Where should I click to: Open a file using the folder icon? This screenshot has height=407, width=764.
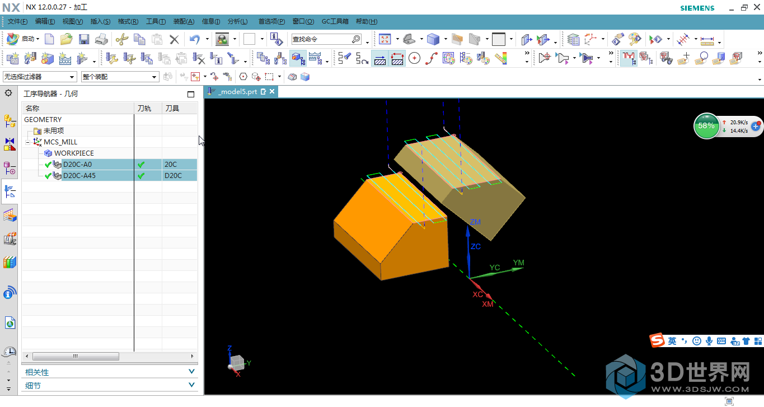pyautogui.click(x=67, y=39)
